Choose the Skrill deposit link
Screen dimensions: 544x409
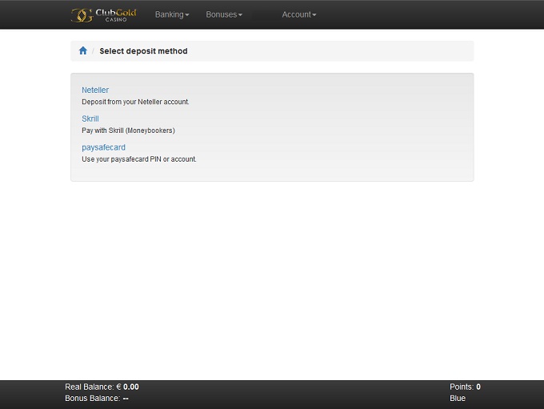click(90, 119)
